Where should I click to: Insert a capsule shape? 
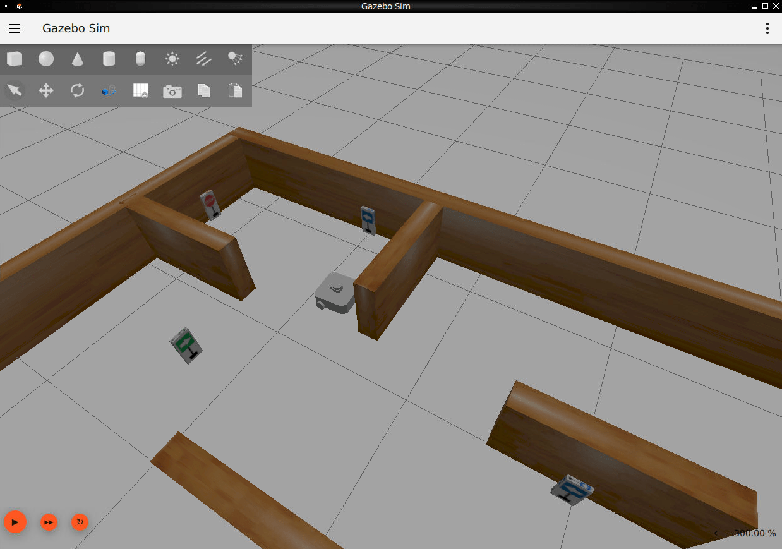point(140,59)
